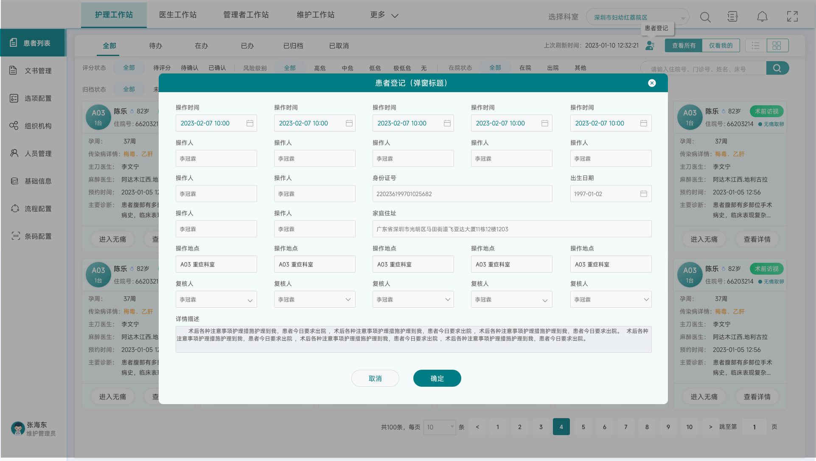
Task: Click the 身份证号 input field
Action: pyautogui.click(x=462, y=194)
